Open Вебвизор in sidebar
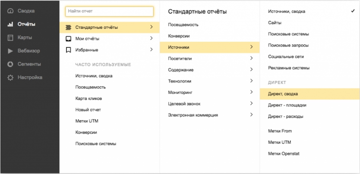The height and width of the screenshot is (174, 360). coord(28,51)
